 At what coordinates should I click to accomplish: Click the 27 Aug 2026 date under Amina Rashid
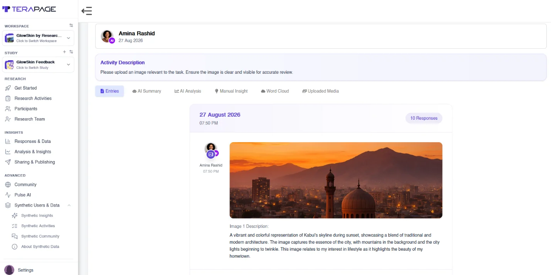pos(131,41)
